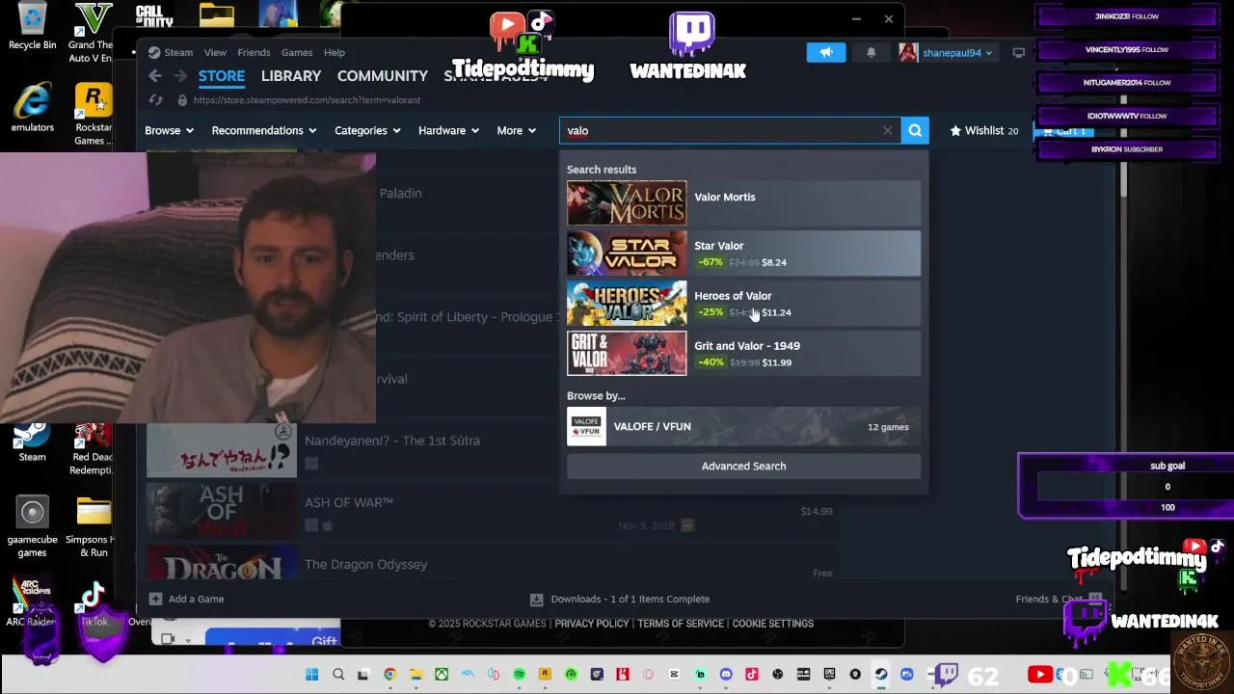Expand the Hardware dropdown
This screenshot has width=1234, height=694.
(448, 130)
